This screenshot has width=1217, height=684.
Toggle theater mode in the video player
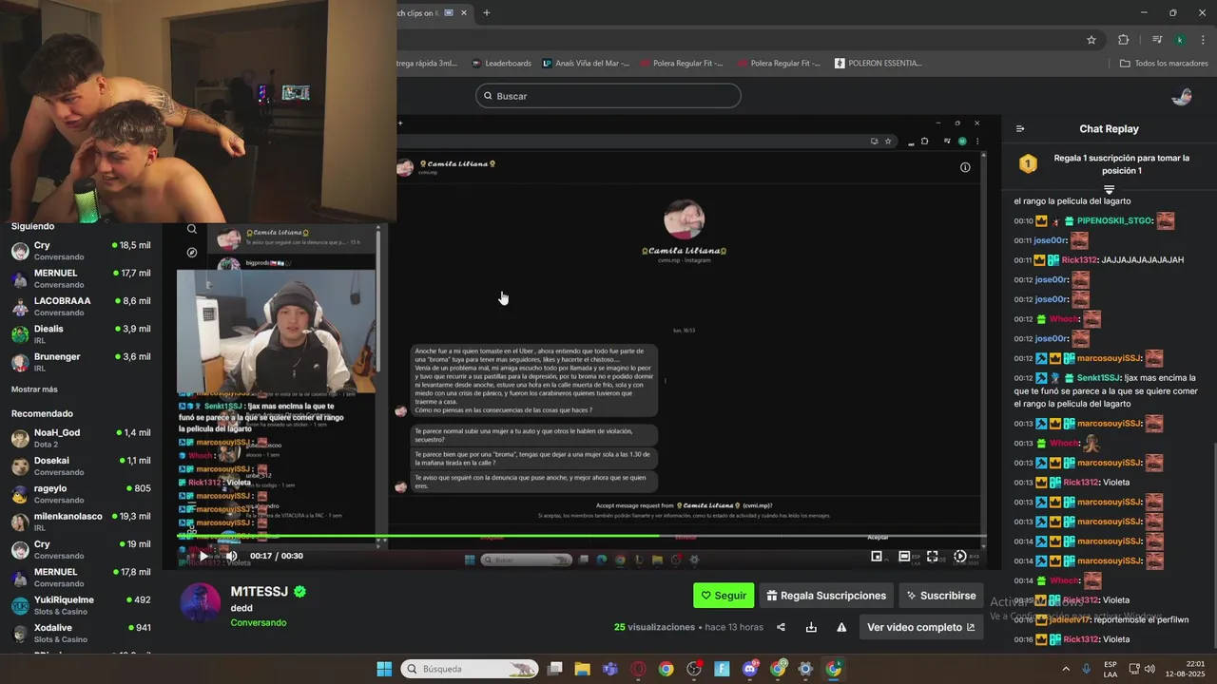[x=904, y=557]
